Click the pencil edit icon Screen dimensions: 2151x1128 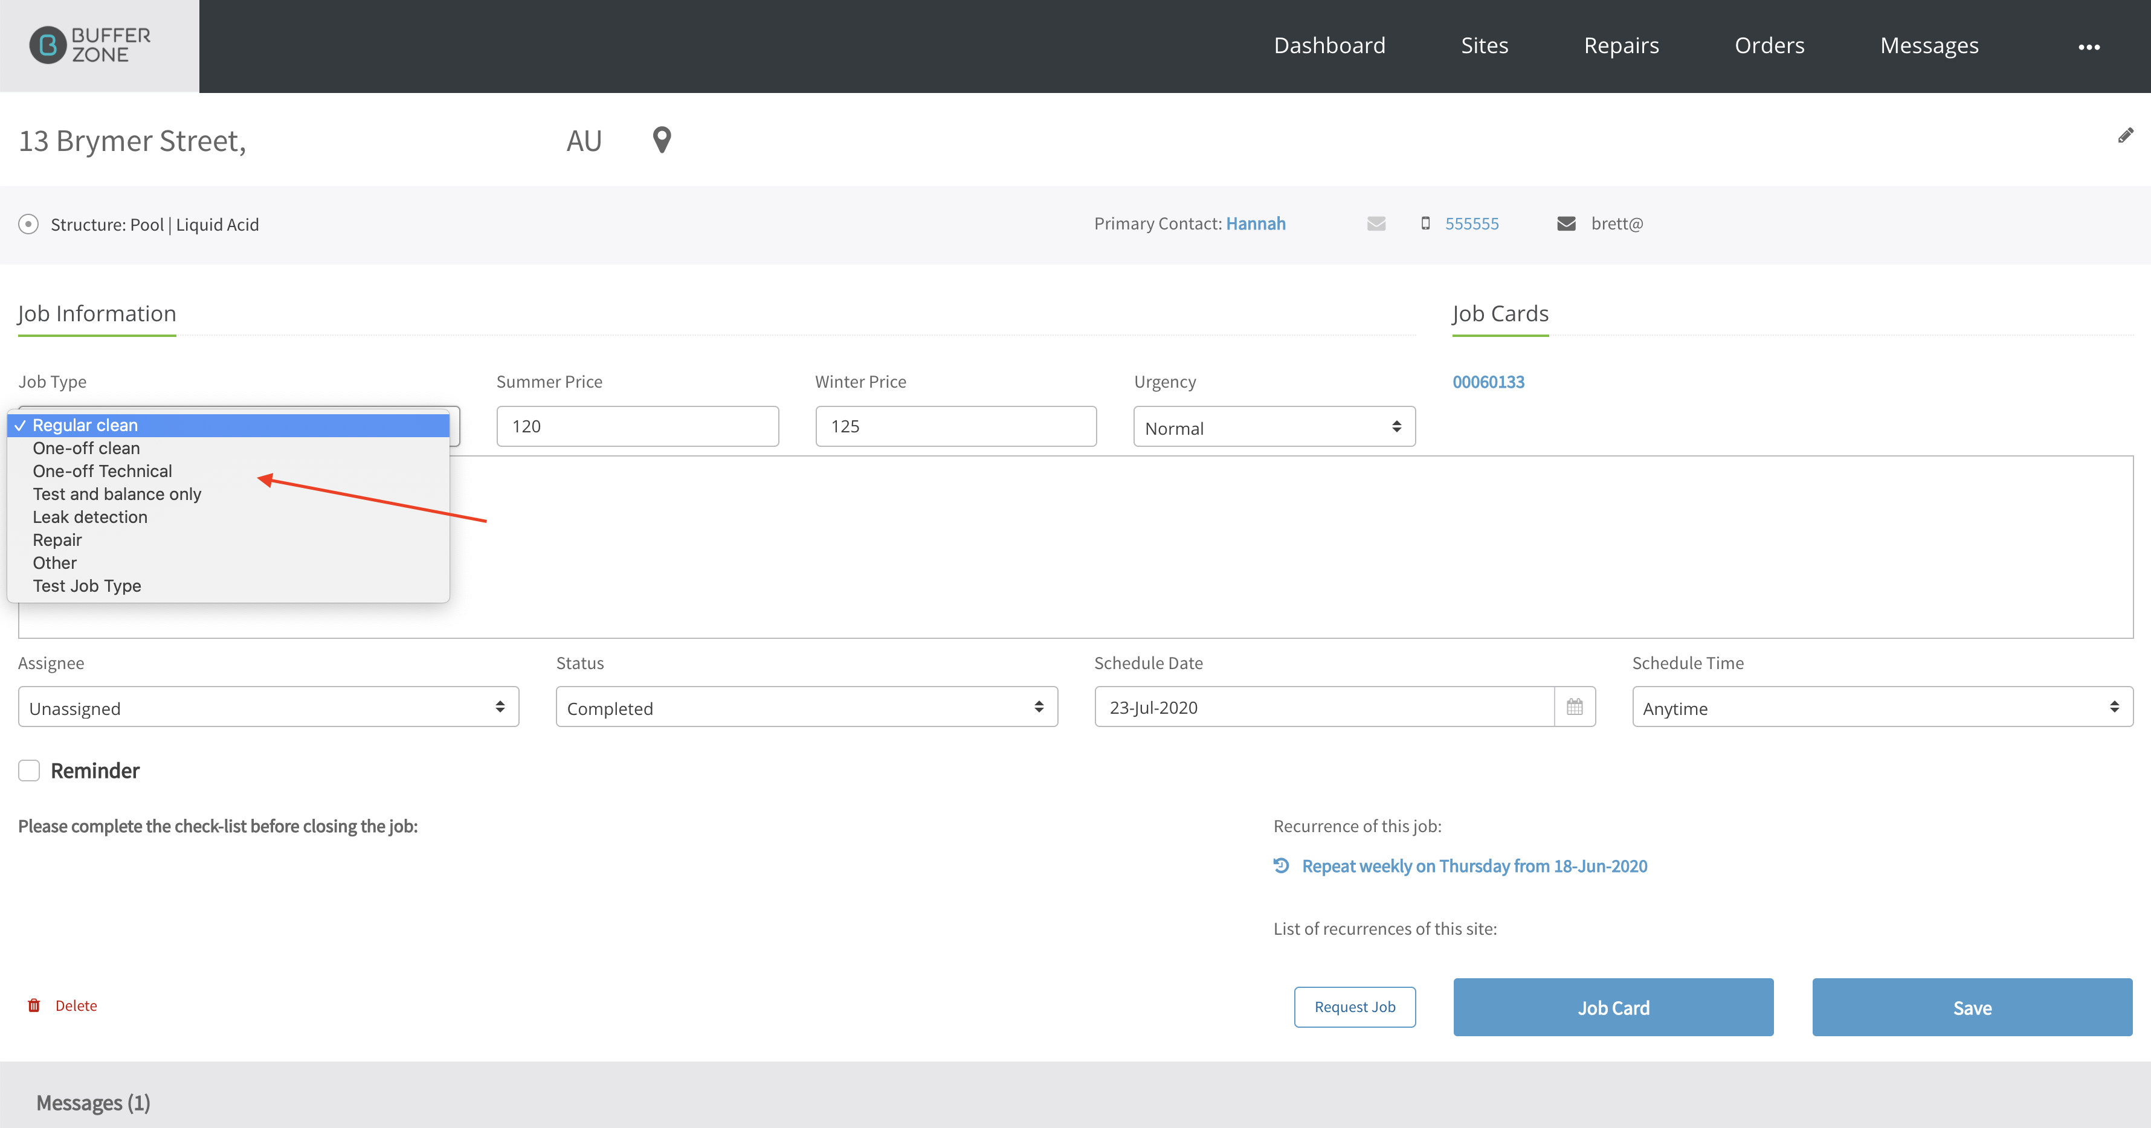[2125, 135]
